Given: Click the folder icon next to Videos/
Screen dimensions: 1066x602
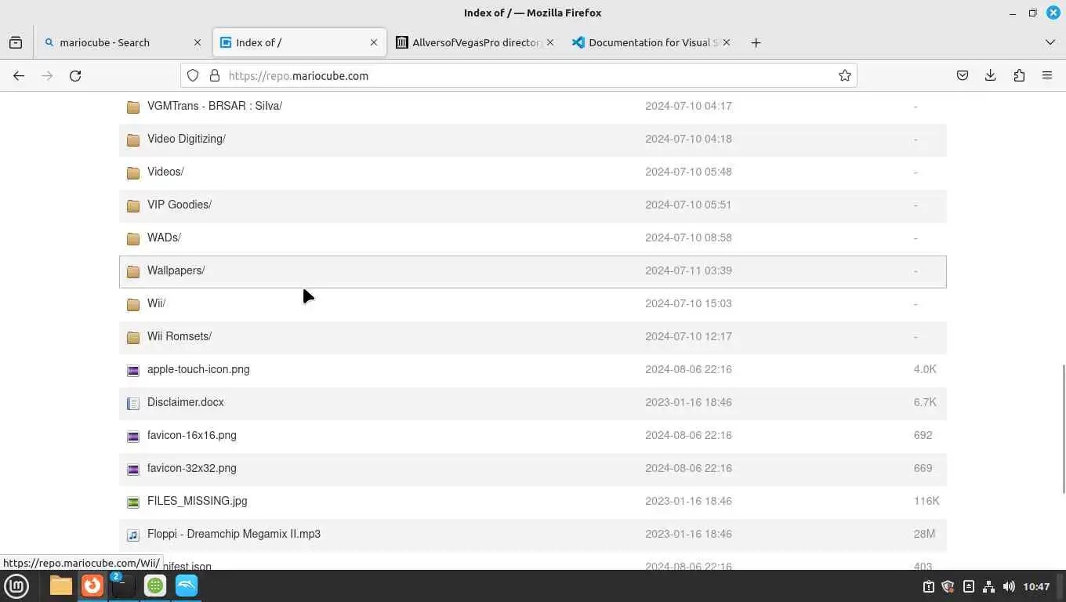Looking at the screenshot, I should pyautogui.click(x=133, y=172).
